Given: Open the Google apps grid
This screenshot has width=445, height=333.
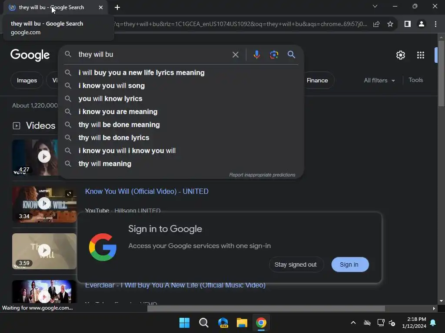Looking at the screenshot, I should (420, 55).
